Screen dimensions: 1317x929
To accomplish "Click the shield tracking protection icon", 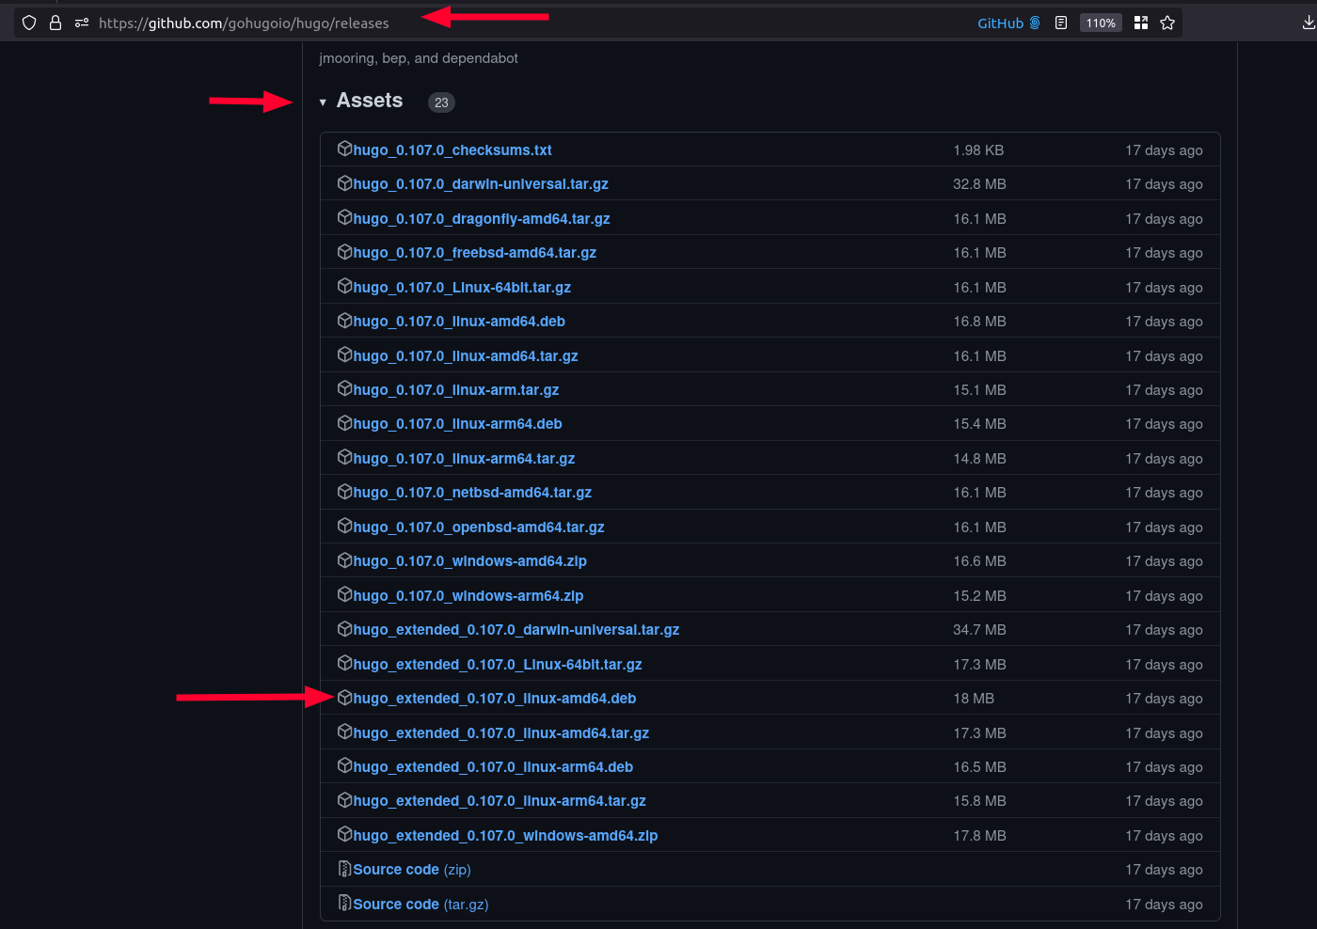I will pyautogui.click(x=29, y=23).
